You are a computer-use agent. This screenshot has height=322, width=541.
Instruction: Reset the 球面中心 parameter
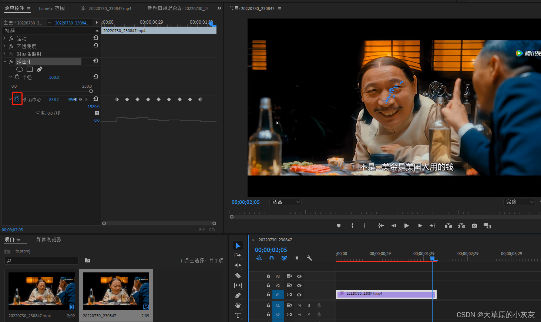(96, 99)
